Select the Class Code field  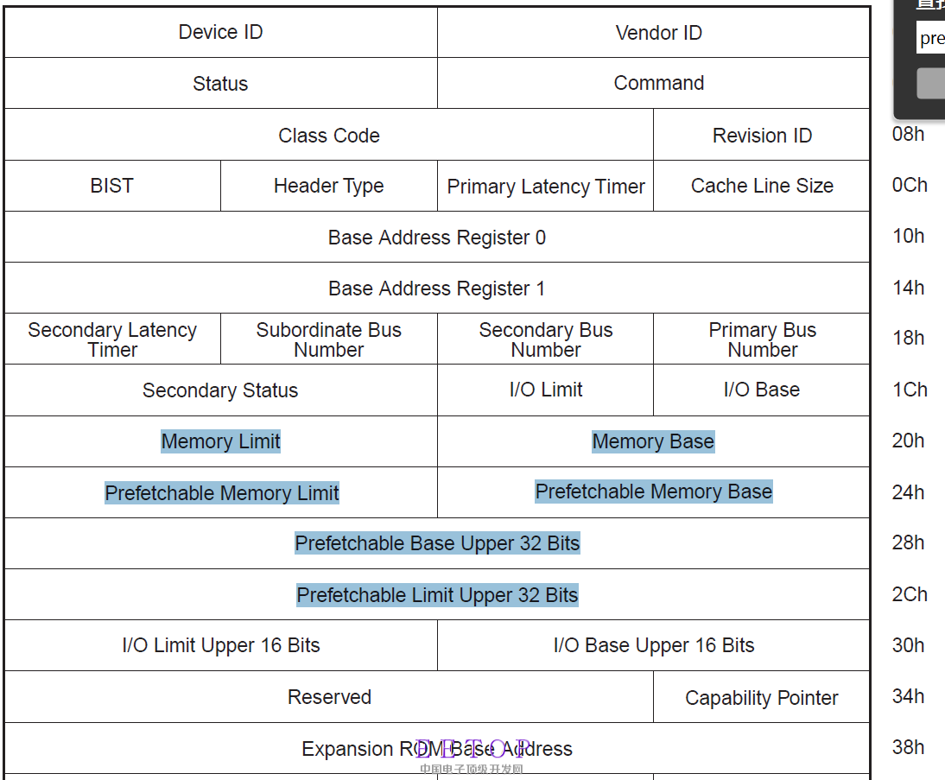(328, 136)
